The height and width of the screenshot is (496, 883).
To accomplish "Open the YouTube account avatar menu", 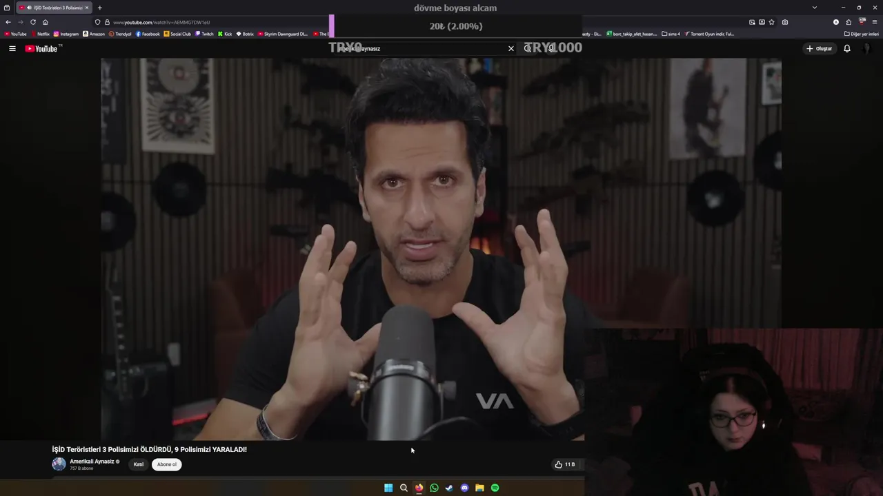I will [x=867, y=48].
